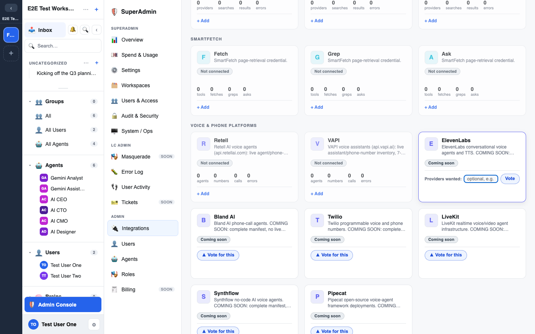Select the All Agents group
Viewport: 535px width, 334px height.
tap(63, 144)
